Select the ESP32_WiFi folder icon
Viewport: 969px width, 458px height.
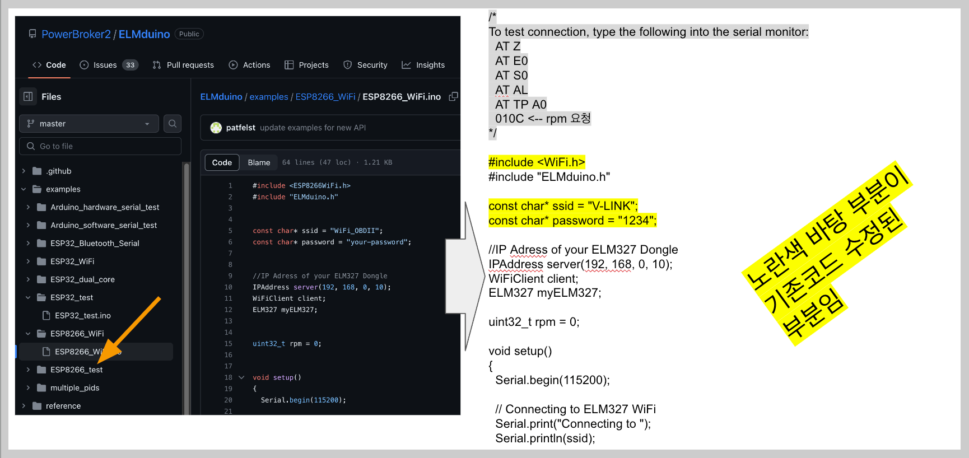click(x=41, y=261)
